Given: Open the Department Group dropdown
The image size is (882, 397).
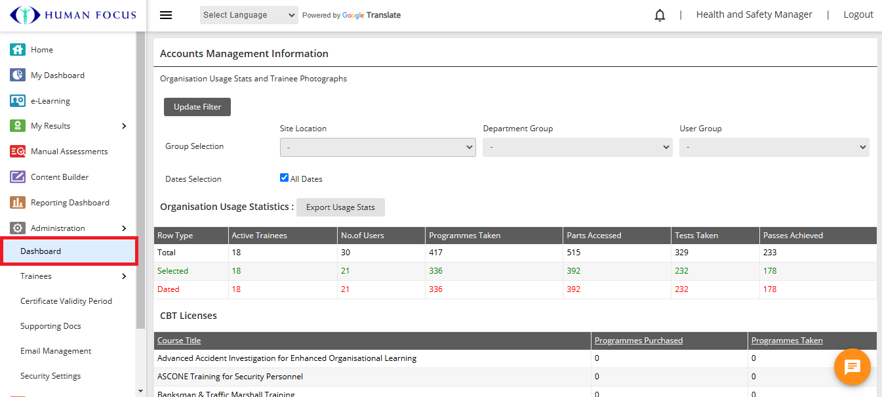Looking at the screenshot, I should pos(577,148).
